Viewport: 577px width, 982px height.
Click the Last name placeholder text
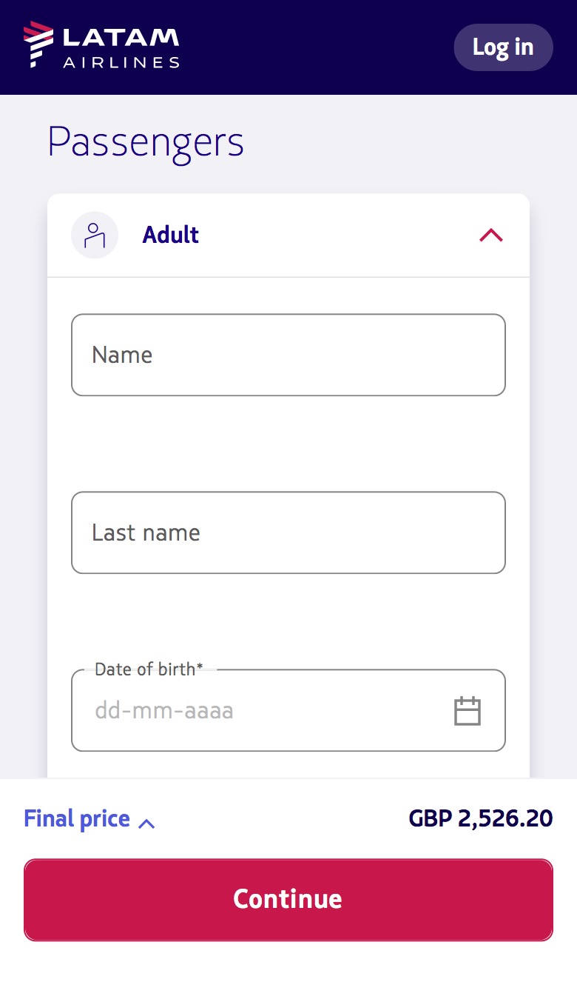point(146,532)
